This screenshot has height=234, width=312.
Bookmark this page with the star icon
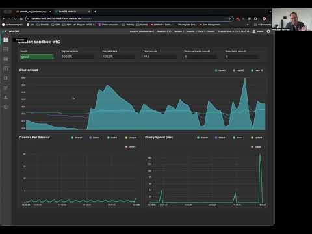click(x=229, y=19)
